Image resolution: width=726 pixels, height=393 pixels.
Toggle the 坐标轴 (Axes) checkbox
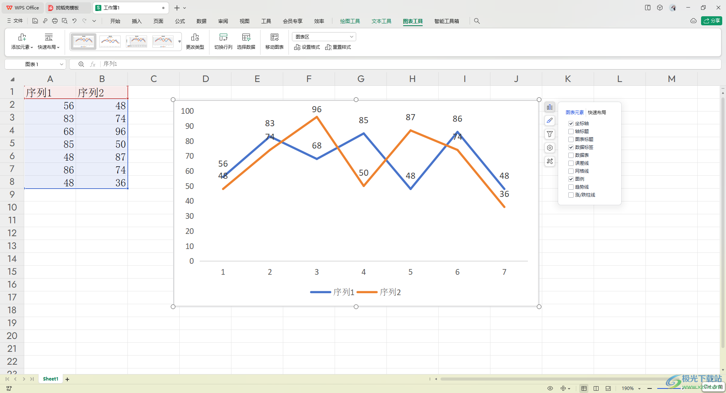(571, 124)
